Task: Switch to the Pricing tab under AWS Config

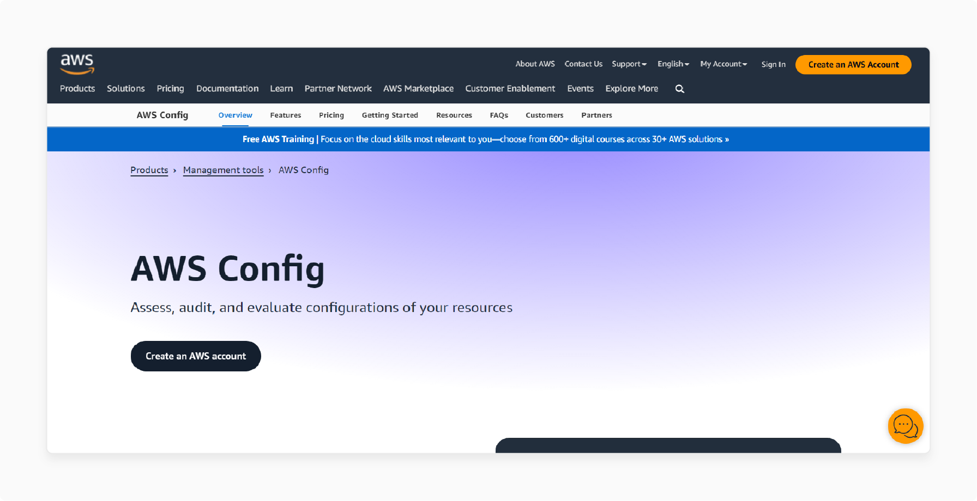Action: (x=331, y=115)
